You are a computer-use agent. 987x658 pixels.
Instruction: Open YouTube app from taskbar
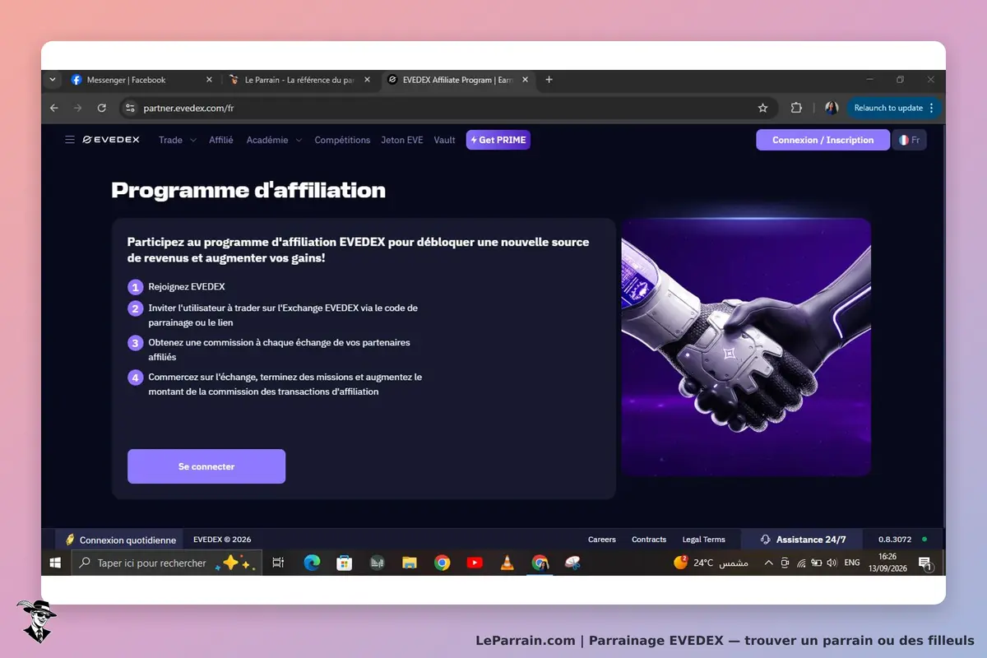[x=475, y=563]
